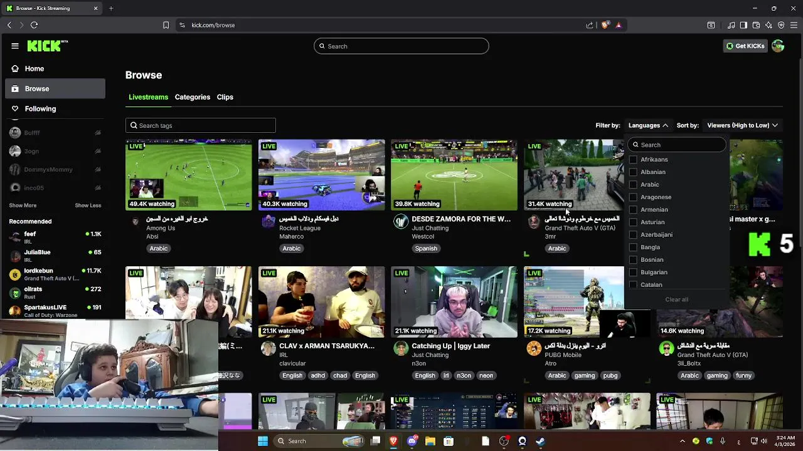Open a new browser tab
This screenshot has width=803, height=451.
click(x=111, y=8)
